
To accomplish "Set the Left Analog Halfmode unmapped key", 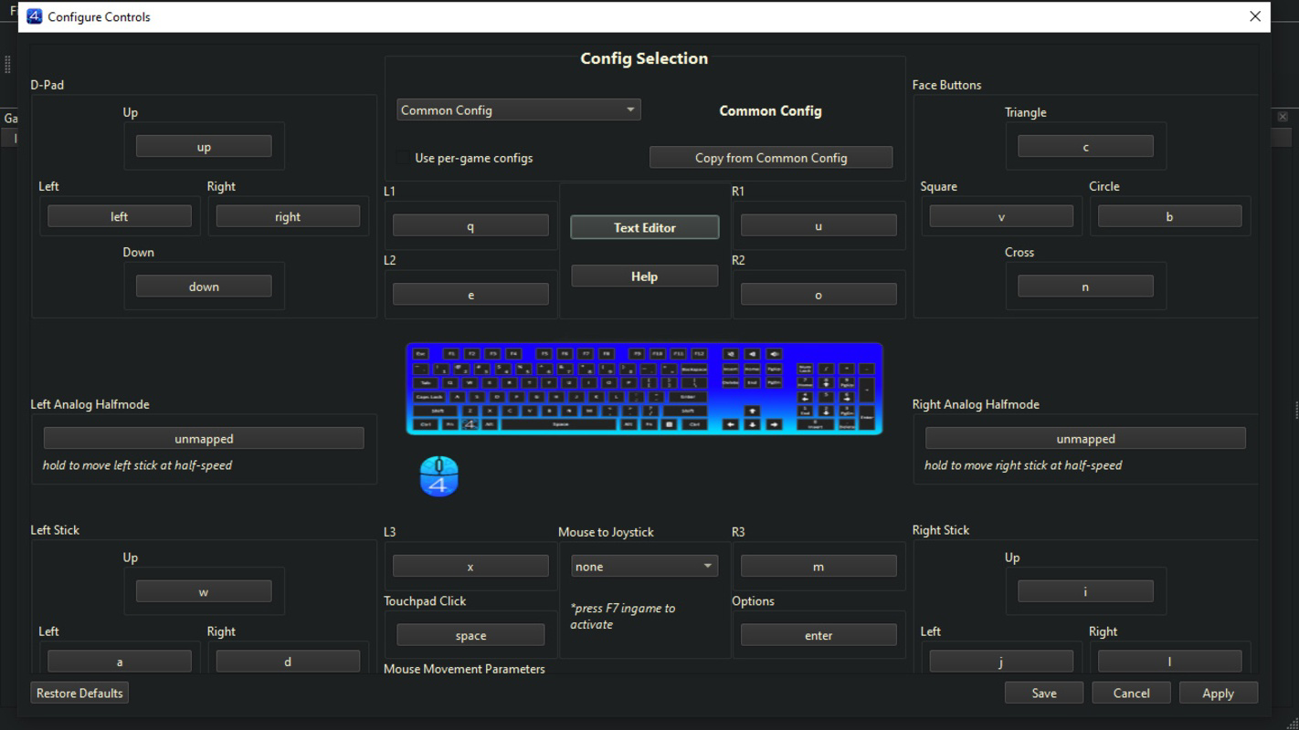I will point(204,439).
